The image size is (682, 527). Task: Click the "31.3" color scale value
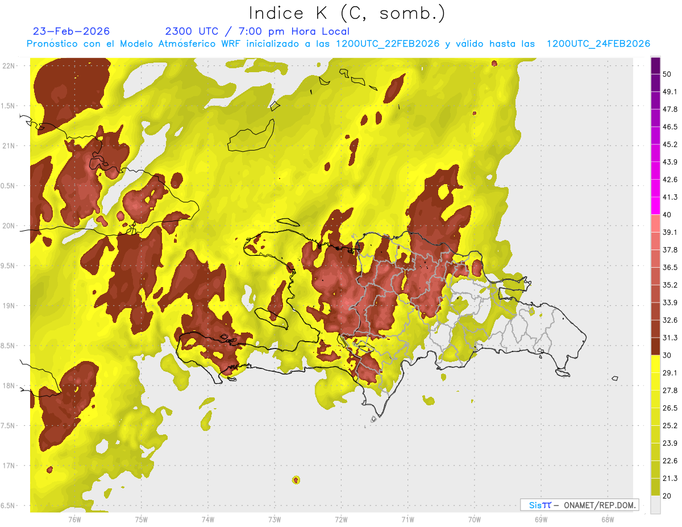point(670,338)
